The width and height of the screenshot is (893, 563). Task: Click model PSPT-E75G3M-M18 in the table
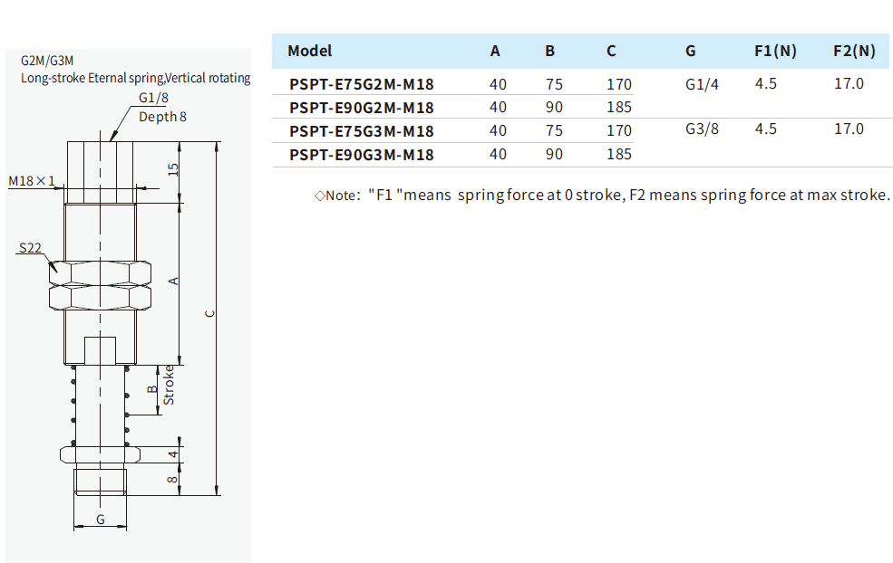[x=361, y=130]
